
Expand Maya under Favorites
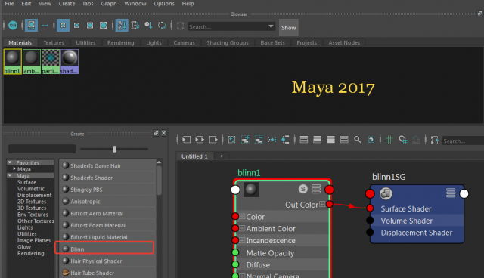tap(14, 169)
